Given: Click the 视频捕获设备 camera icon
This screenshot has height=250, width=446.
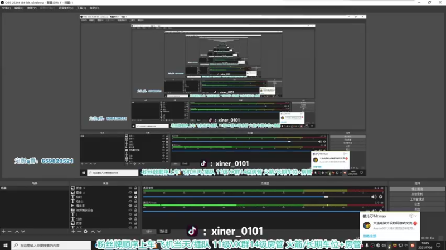Looking at the screenshot, I should (73, 211).
